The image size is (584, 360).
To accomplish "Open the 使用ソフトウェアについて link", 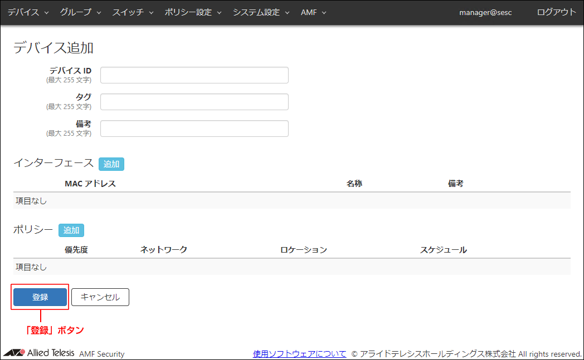I will coord(299,354).
